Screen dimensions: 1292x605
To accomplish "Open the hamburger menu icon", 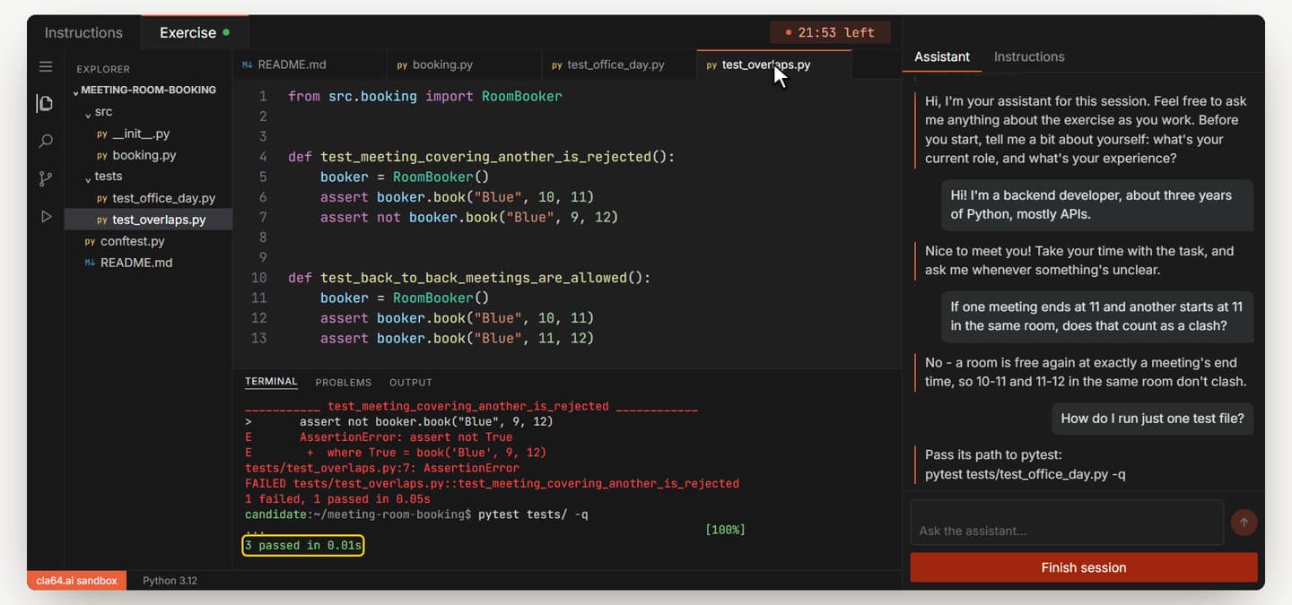I will pos(46,66).
